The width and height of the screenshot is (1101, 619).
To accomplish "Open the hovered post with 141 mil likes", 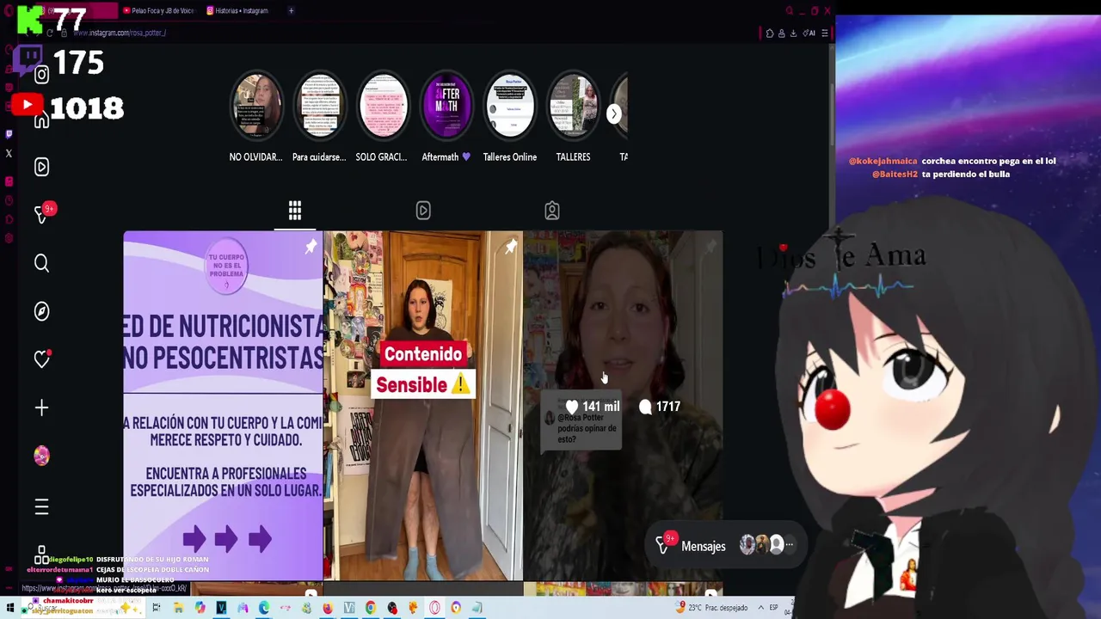I will 623,405.
